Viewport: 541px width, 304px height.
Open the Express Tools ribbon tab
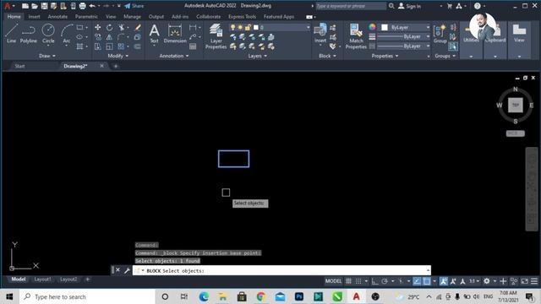(242, 17)
